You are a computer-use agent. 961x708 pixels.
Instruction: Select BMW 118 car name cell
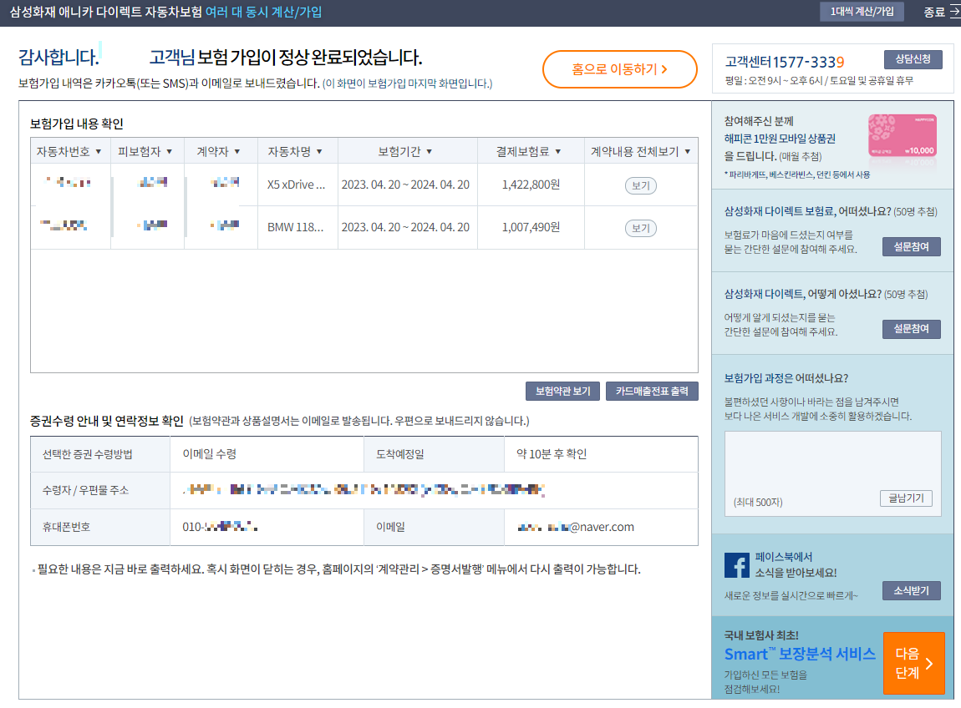click(296, 227)
